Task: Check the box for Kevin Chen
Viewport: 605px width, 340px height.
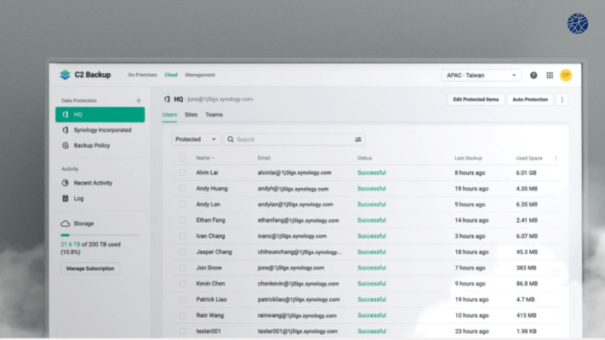Action: tap(182, 283)
